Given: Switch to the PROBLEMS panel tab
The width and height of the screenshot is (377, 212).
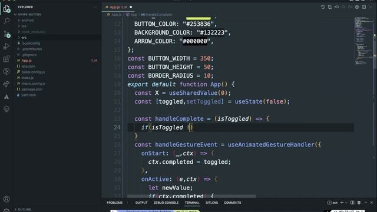Looking at the screenshot, I should (x=115, y=203).
